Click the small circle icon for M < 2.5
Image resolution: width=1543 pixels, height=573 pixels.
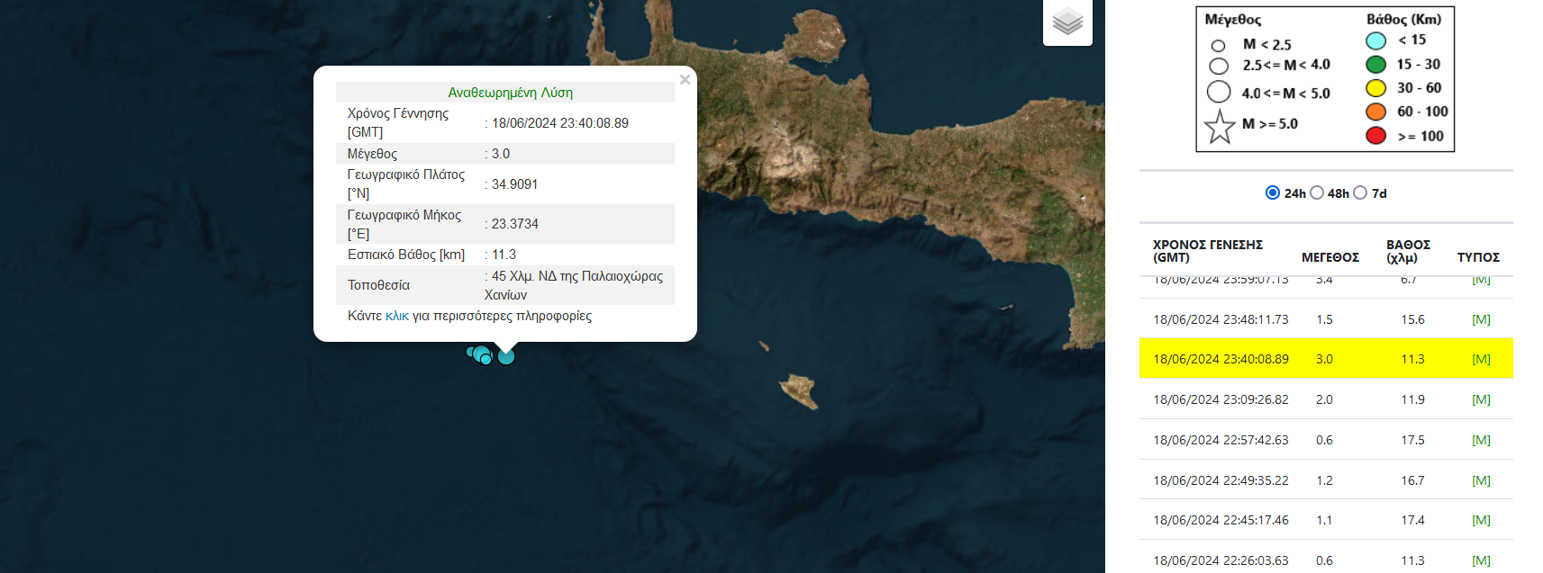click(x=1218, y=45)
